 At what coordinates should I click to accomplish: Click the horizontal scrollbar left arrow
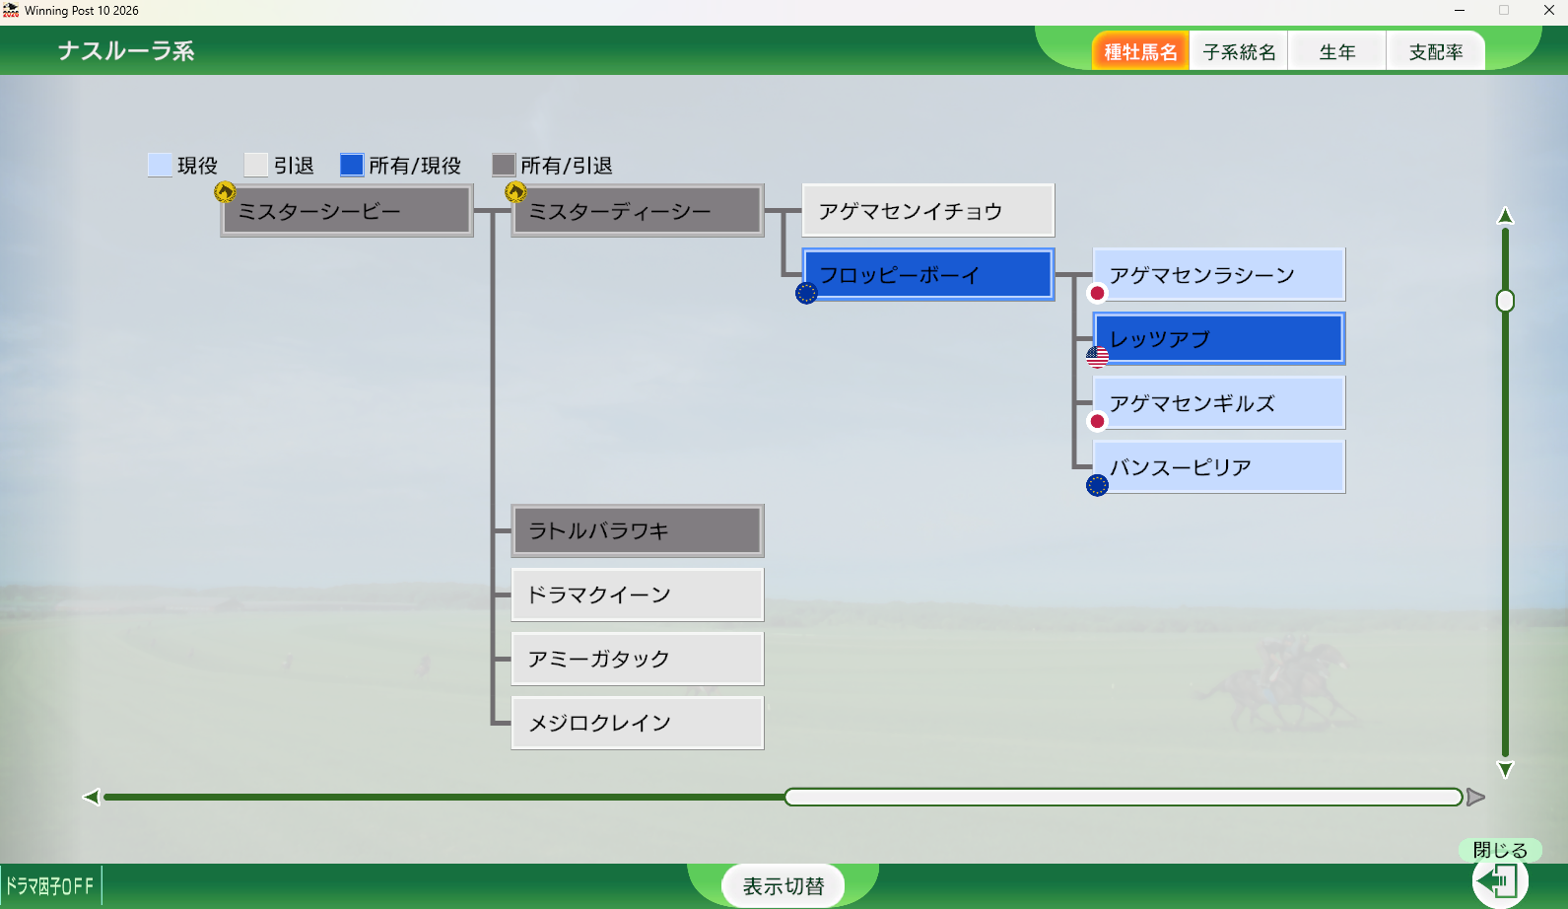pyautogui.click(x=92, y=797)
